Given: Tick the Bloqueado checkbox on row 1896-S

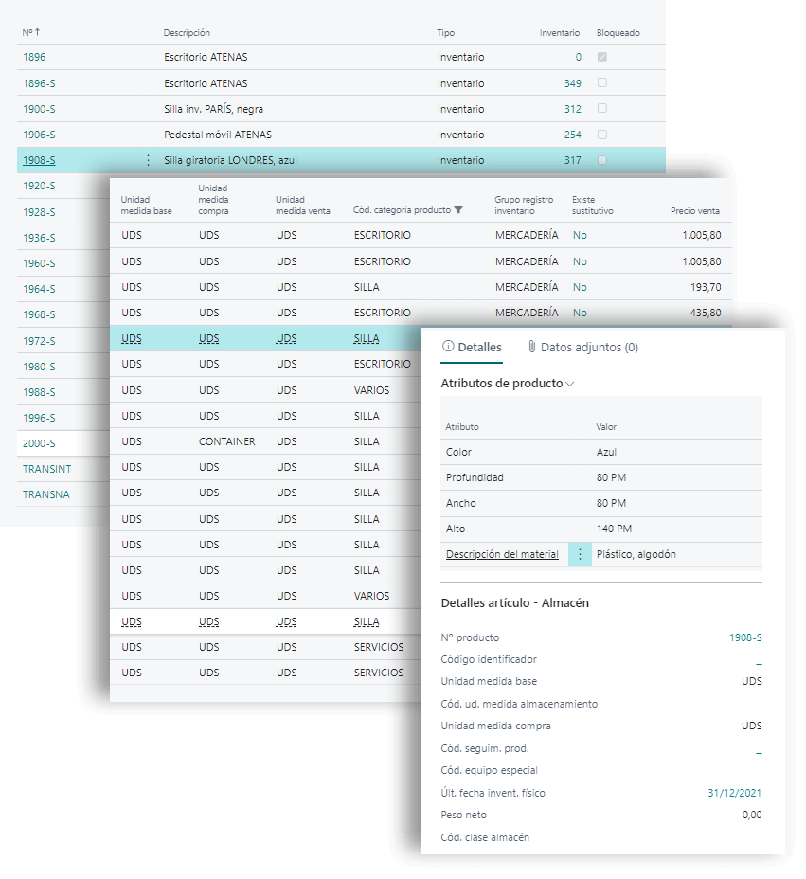Looking at the screenshot, I should 602,83.
